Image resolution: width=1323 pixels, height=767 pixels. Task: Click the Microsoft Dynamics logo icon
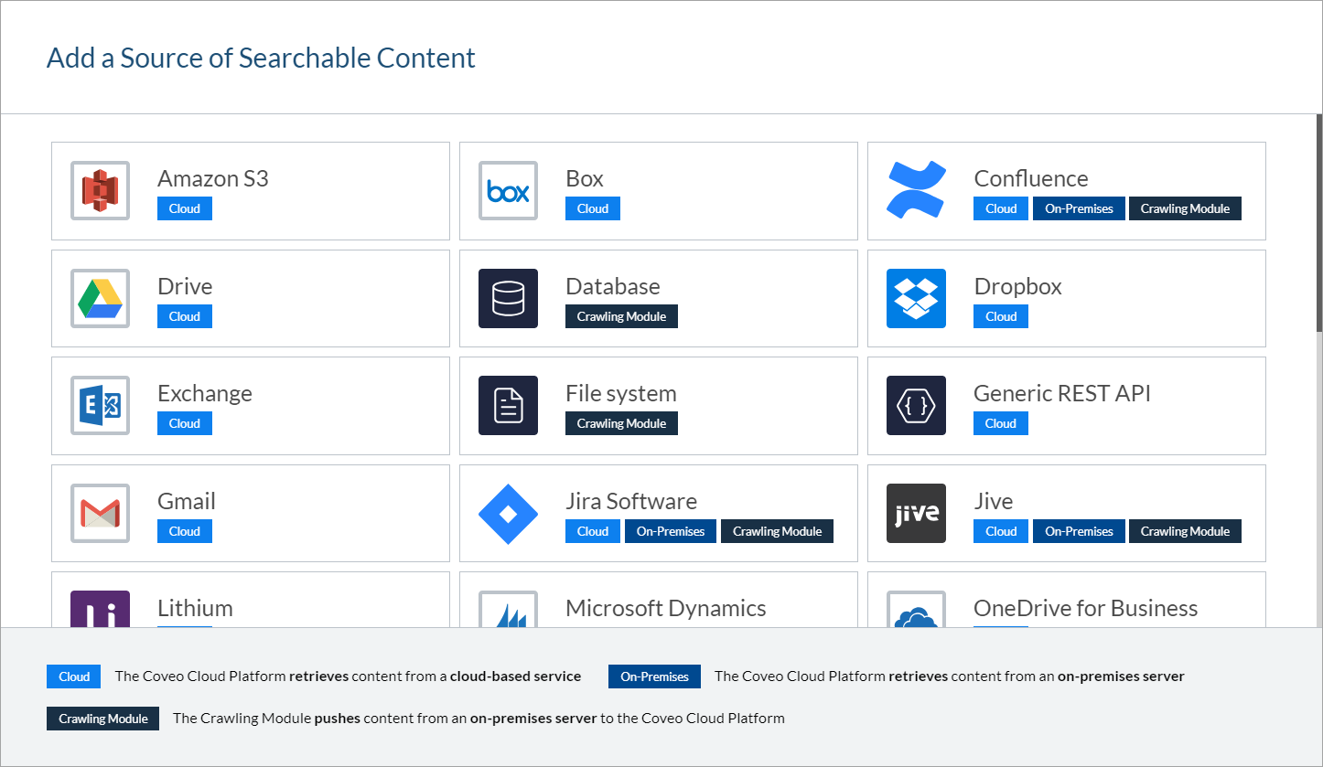(508, 609)
